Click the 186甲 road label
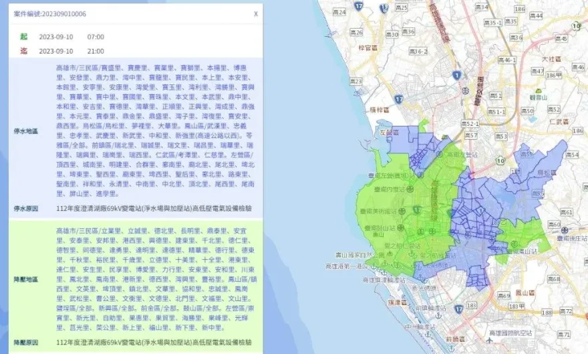Viewport: 588px width, 354px height. tap(554, 76)
